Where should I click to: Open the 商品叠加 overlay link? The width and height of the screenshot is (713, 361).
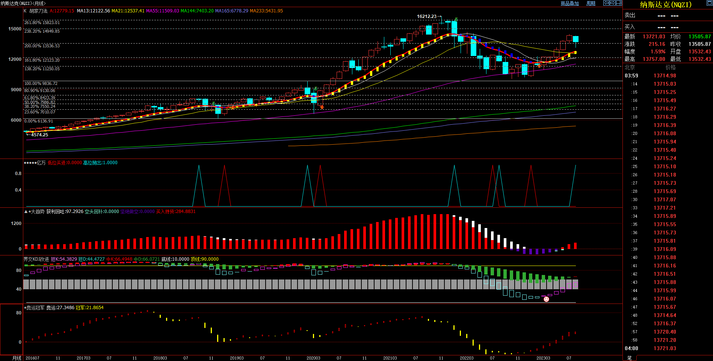[x=569, y=3]
